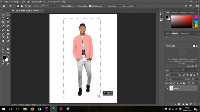Create a new layer
Image resolution: width=200 pixels, height=112 pixels.
(191, 104)
